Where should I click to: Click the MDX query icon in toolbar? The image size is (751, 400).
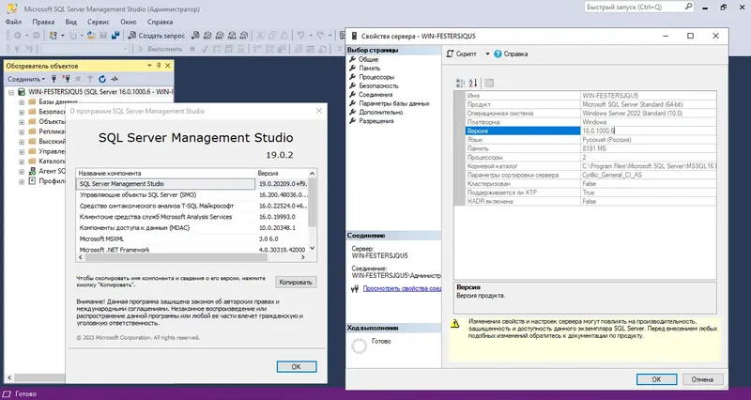point(207,36)
